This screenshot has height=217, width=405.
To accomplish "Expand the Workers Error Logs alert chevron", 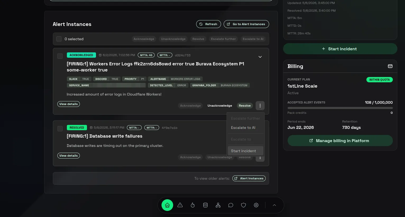I will tap(260, 57).
